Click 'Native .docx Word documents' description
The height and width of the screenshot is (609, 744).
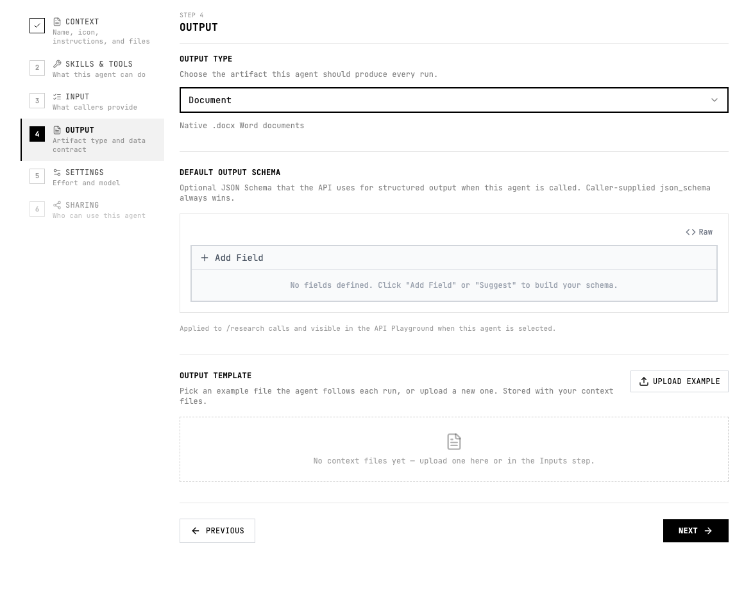(242, 126)
